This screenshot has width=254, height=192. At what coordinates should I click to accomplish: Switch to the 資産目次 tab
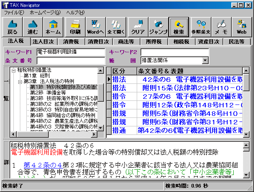pyautogui.click(x=209, y=42)
